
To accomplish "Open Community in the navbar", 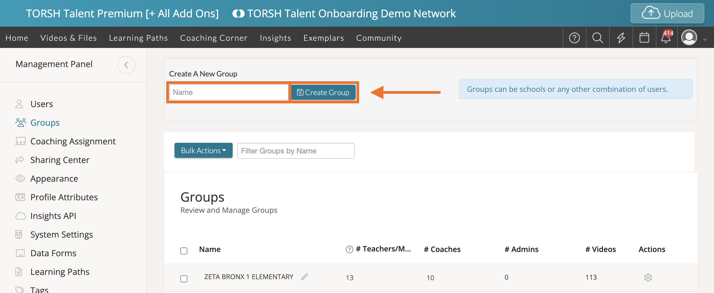I will click(379, 38).
